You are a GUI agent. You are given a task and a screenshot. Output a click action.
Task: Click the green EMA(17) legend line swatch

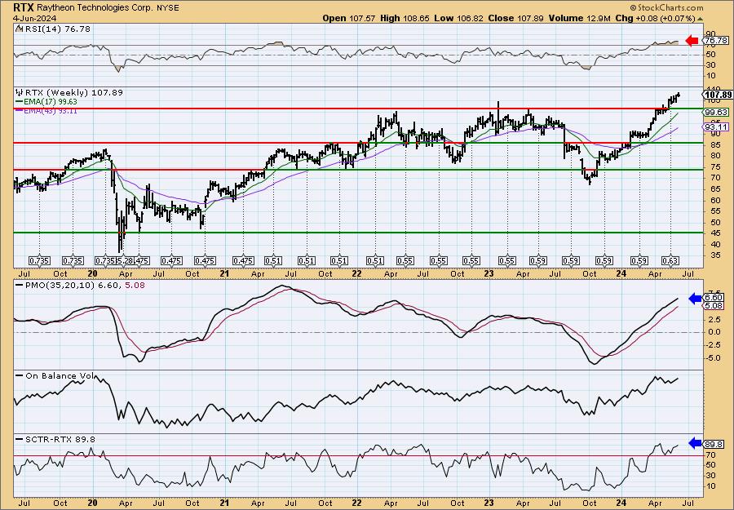click(18, 102)
